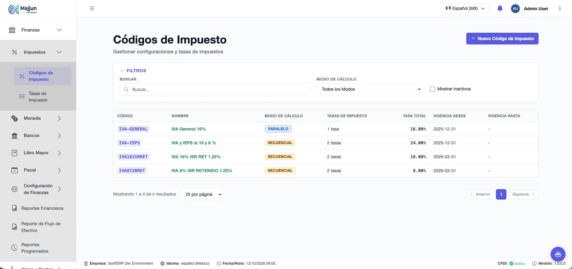Screen dimensions: 572x269
Task: Click the Libro Mayor ledger icon
Action: 15,153
